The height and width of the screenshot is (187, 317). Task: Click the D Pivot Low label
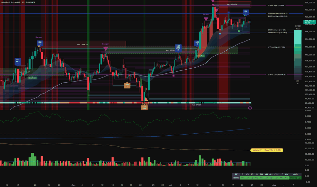tap(277, 74)
